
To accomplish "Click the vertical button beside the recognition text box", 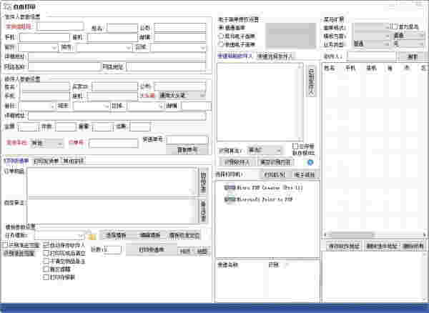I will click(x=311, y=81).
